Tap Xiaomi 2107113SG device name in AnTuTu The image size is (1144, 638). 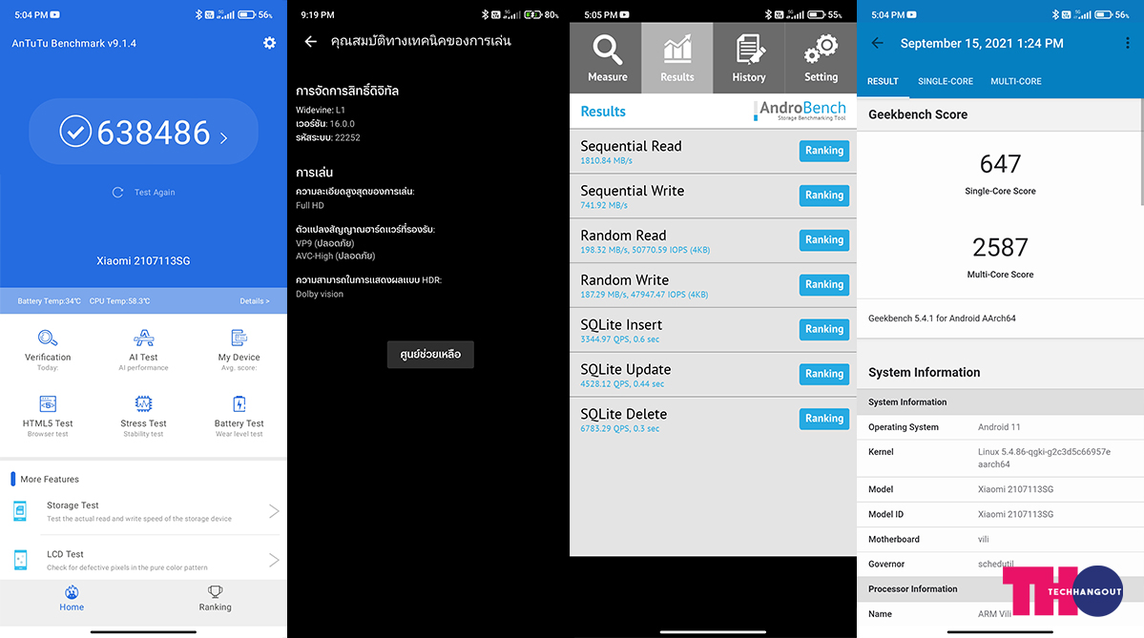pos(143,261)
